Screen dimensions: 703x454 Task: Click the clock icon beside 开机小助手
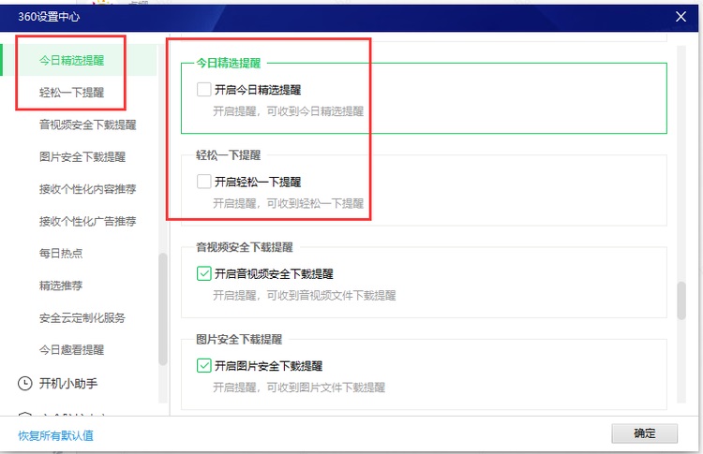[x=24, y=383]
